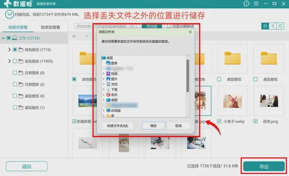Click 取消 to cancel browse dialog
289x176 pixels.
178,126
